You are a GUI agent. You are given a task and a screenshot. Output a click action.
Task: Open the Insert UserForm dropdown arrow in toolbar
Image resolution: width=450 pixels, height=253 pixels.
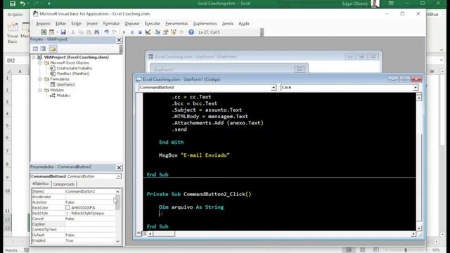57,32
